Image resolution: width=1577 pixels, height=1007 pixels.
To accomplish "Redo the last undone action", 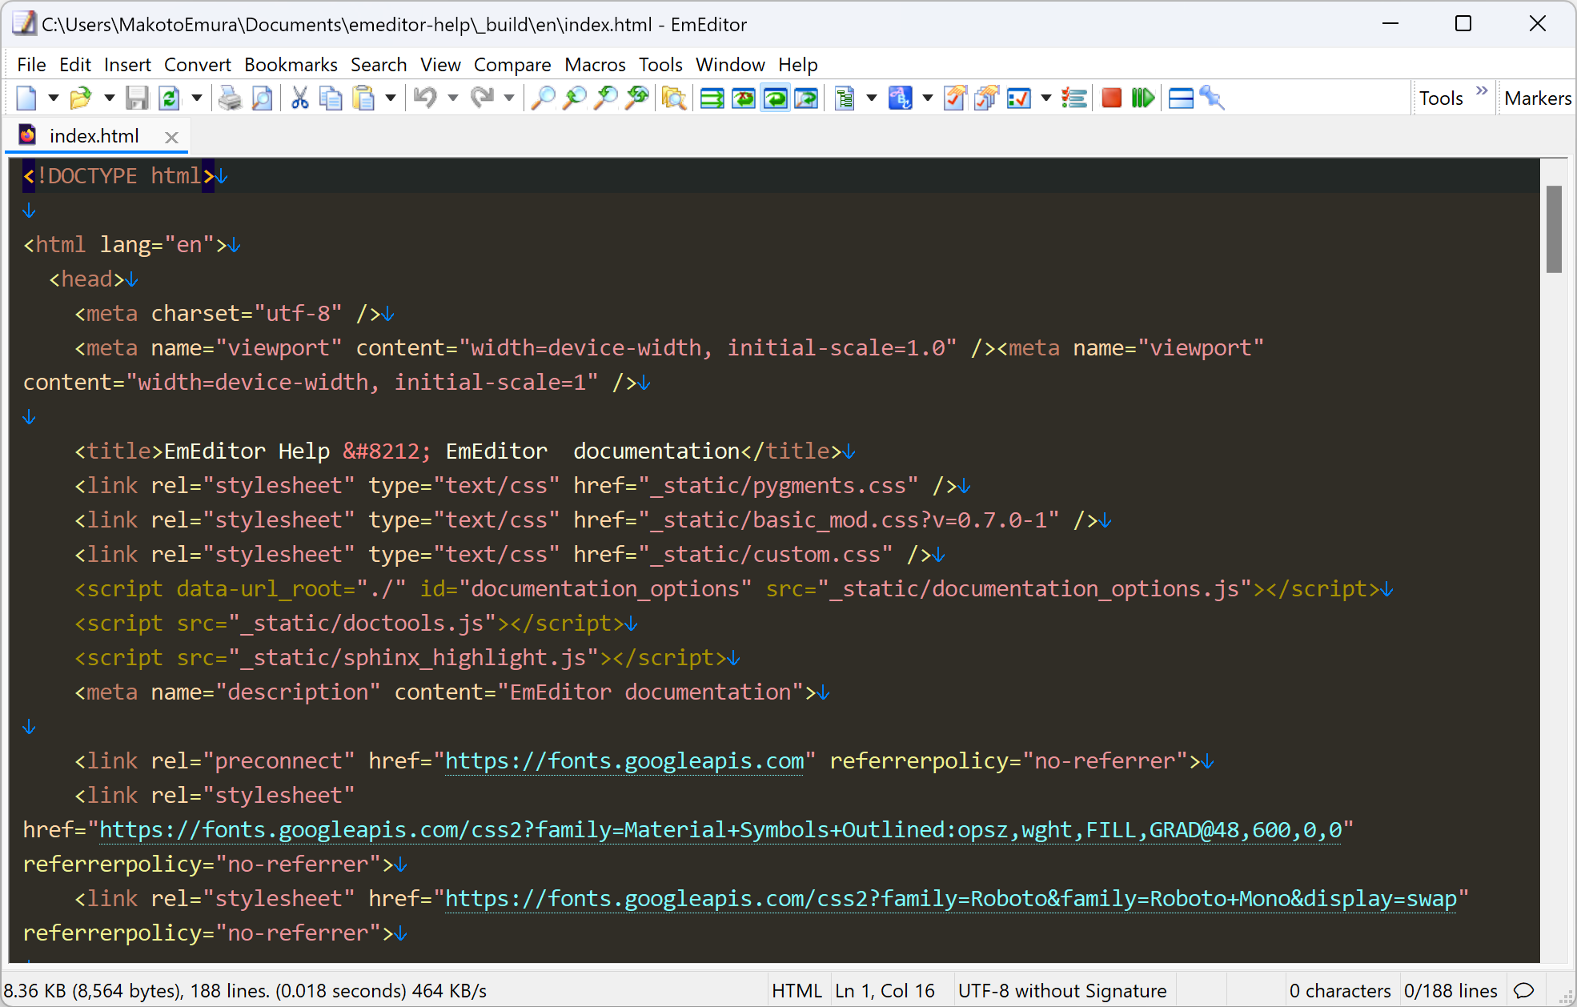I will tap(482, 98).
